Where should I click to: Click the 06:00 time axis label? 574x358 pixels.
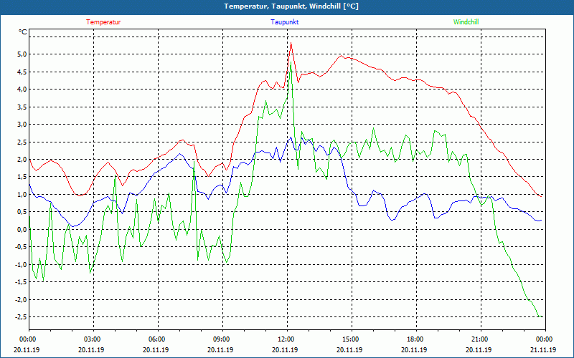coord(158,339)
